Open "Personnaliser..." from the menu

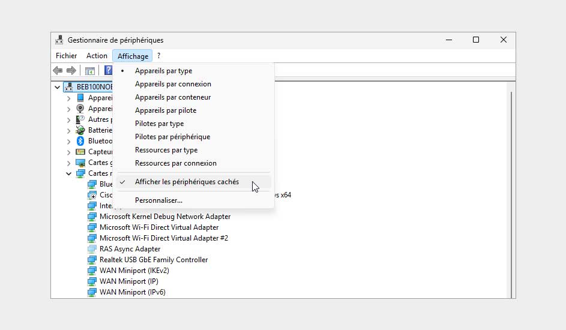click(x=158, y=200)
